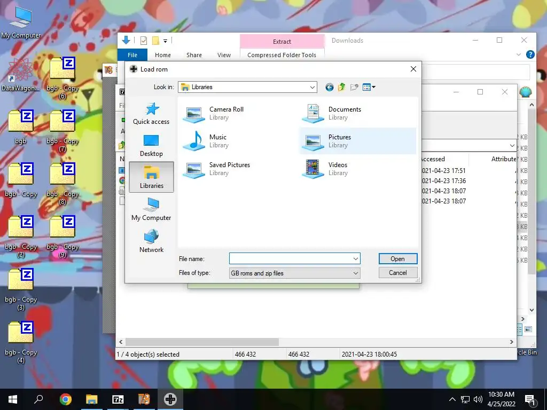This screenshot has width=547, height=410.
Task: Select My Computer in the places bar
Action: [151, 209]
